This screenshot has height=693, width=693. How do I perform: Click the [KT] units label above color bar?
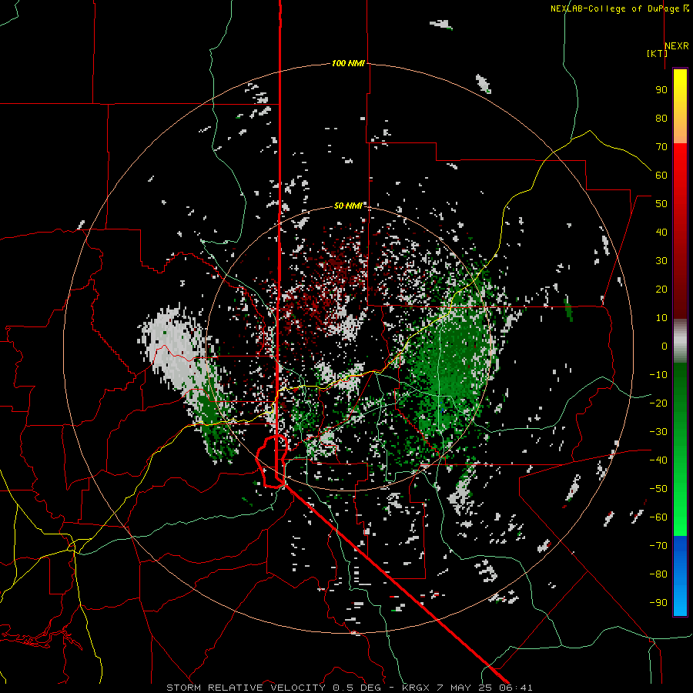pyautogui.click(x=658, y=53)
